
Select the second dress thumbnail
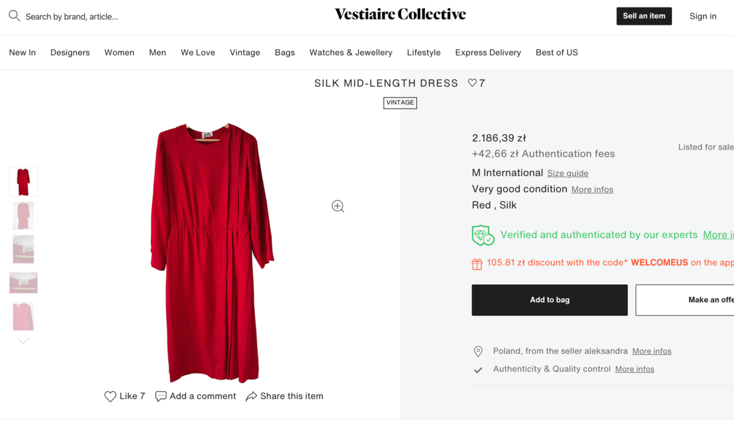coord(23,216)
